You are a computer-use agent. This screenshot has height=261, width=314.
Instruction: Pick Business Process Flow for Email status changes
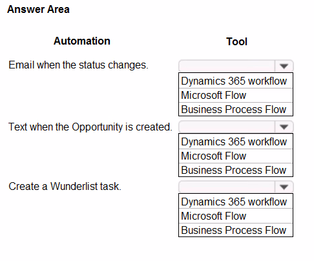pos(236,109)
